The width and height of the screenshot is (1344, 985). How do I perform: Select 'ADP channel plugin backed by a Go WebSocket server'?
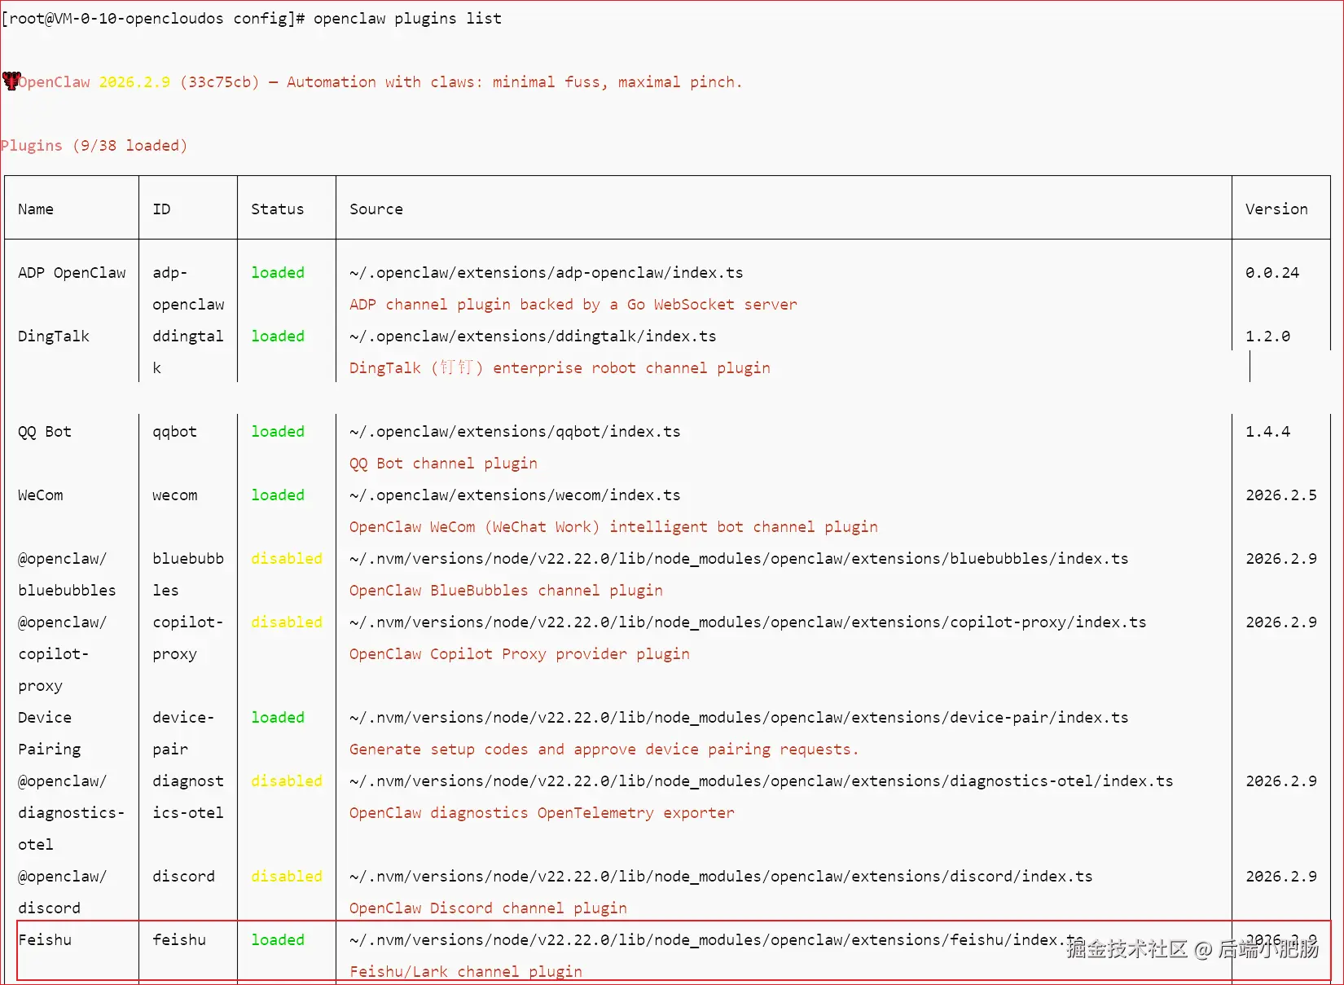[573, 305]
